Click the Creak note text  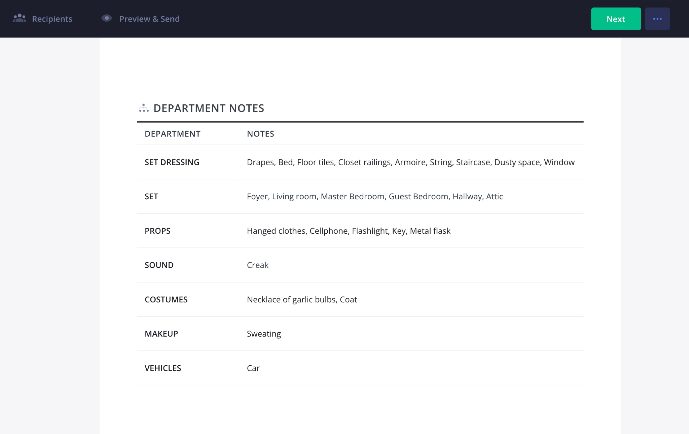tap(257, 265)
